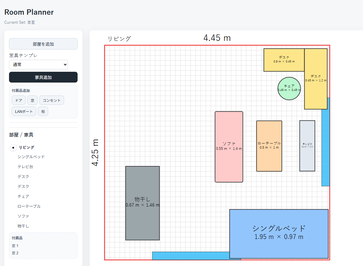Select 物干し in the furniture list
This screenshot has height=266, width=363.
point(23,226)
